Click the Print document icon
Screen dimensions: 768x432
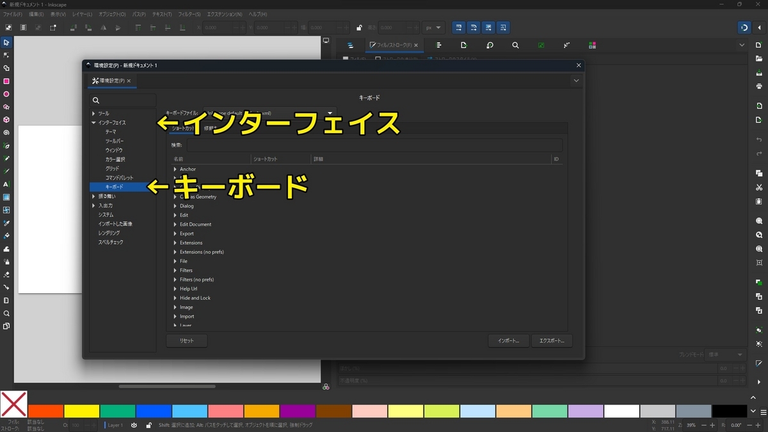tap(759, 84)
